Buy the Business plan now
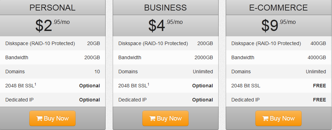Image resolution: width=332 pixels, height=130 pixels. point(165,118)
